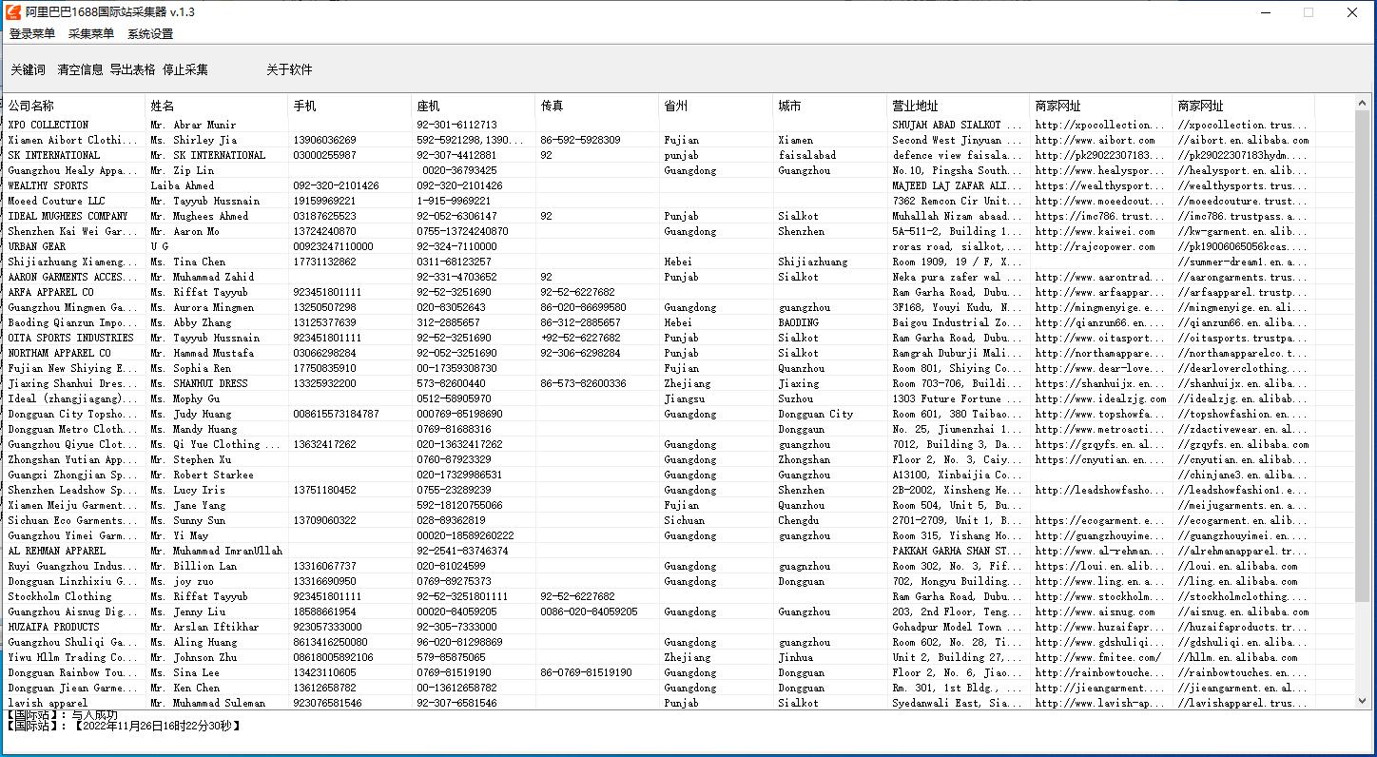
Task: Click the name Mr. Zip Lin
Action: coord(182,170)
